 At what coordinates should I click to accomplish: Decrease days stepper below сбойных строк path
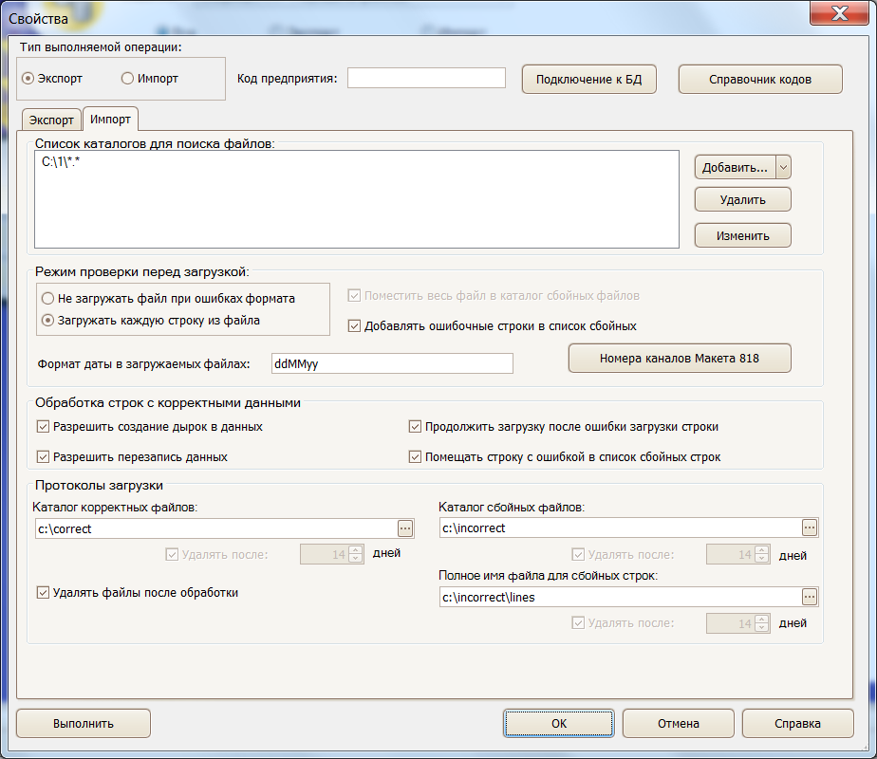click(761, 627)
